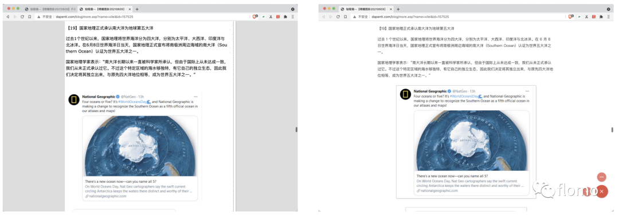Go back in the right browser window
Viewport: 619px width, 216px height.
(324, 17)
